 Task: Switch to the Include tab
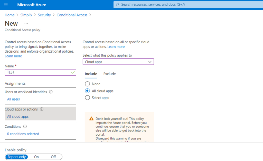coord(91,74)
